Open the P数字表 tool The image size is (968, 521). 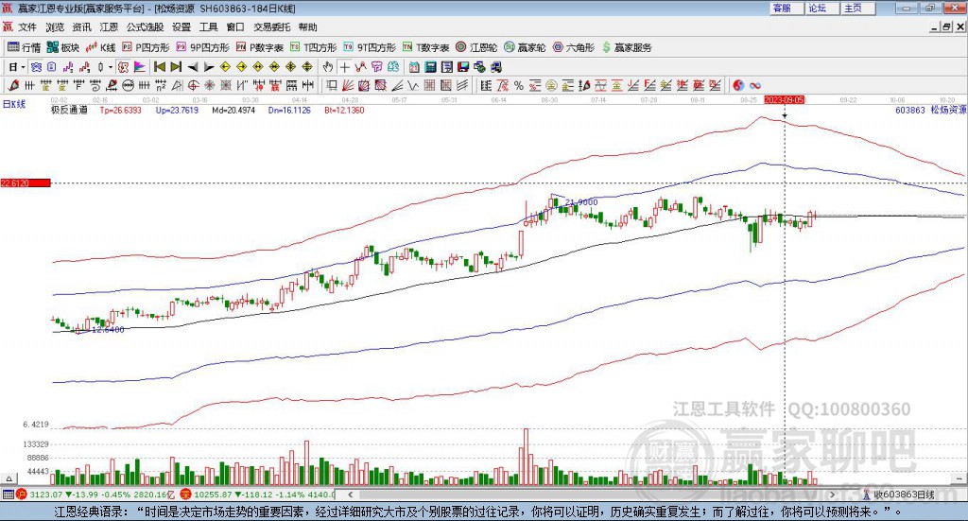point(259,47)
